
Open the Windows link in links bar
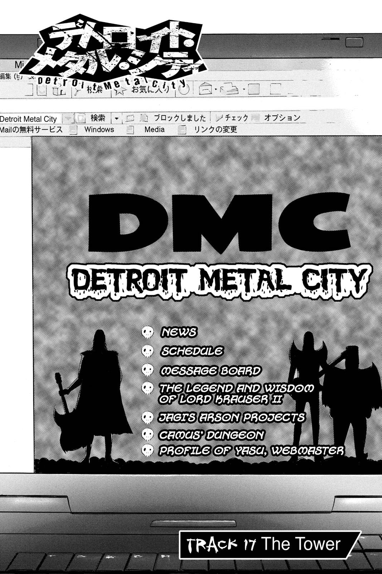(x=99, y=130)
